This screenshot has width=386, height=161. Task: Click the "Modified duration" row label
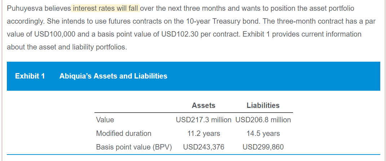[124, 133]
